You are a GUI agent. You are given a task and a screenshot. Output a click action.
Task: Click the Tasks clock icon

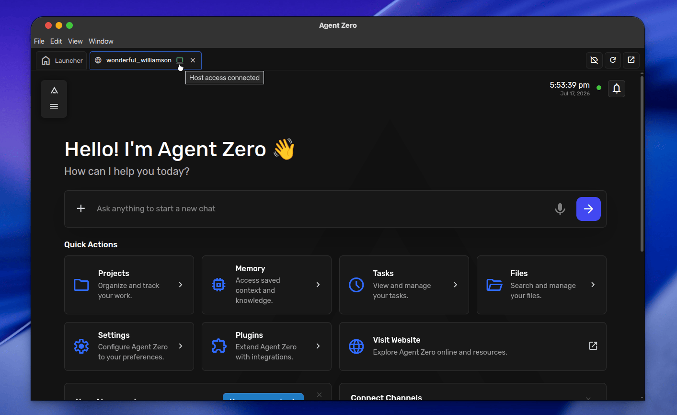pyautogui.click(x=356, y=285)
